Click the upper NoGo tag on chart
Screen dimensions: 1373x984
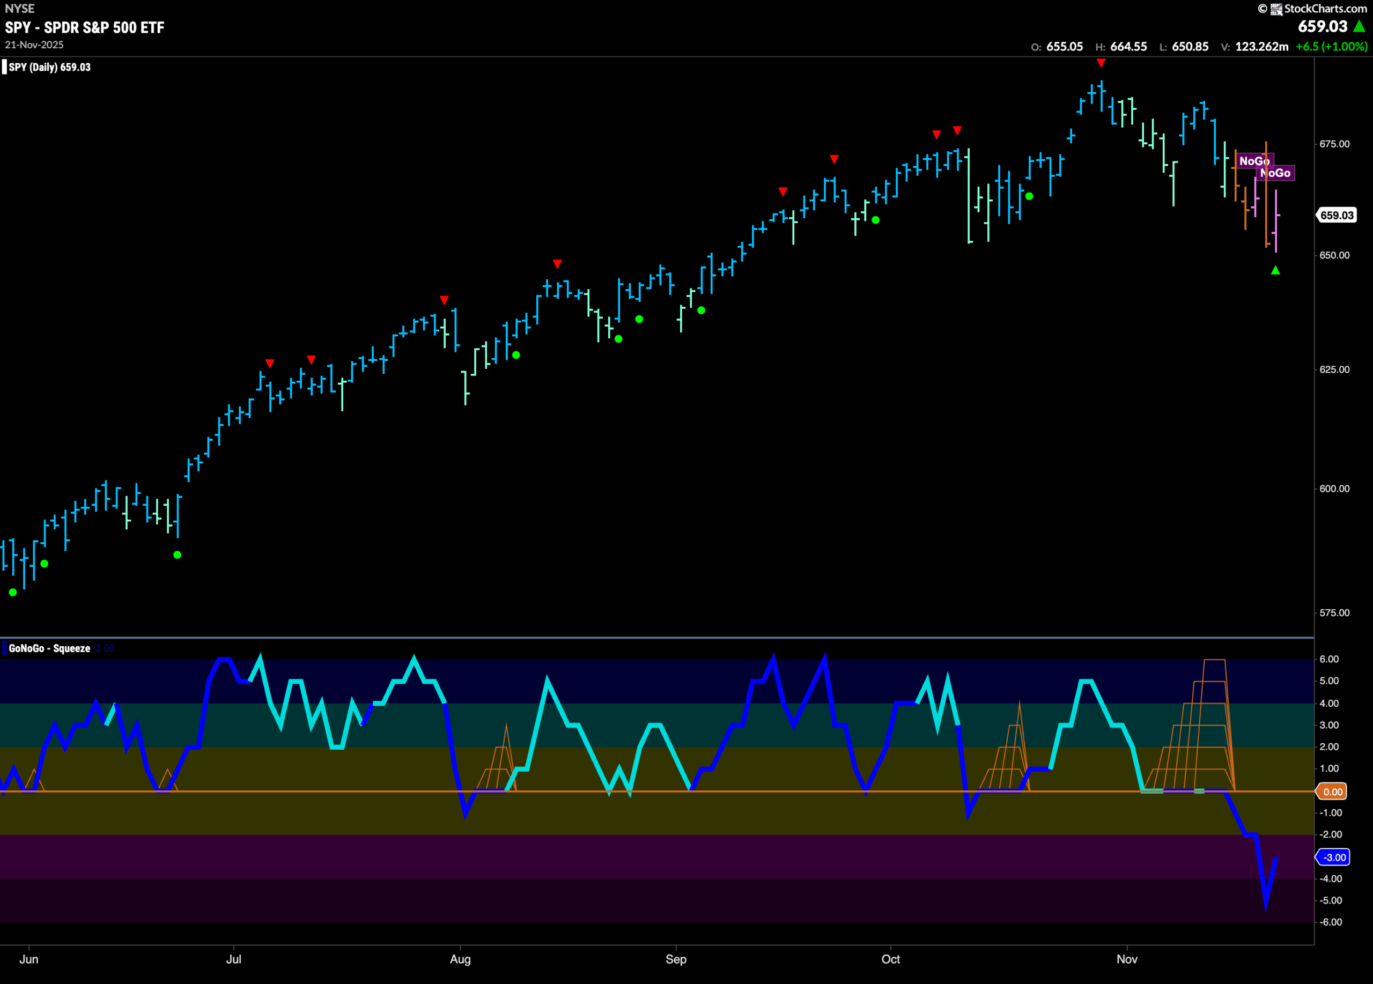pos(1254,161)
